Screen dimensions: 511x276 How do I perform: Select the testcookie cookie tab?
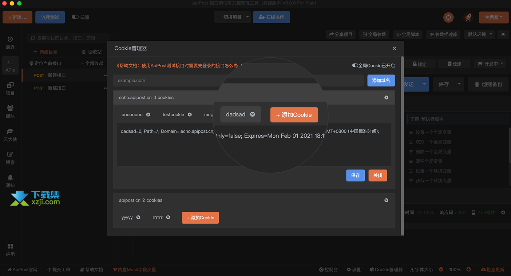(173, 114)
